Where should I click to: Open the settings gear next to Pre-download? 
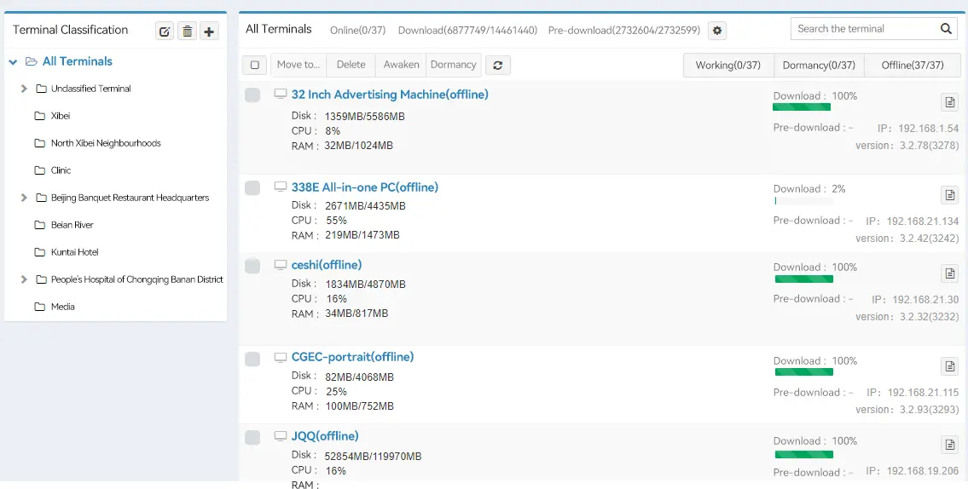[x=717, y=31]
